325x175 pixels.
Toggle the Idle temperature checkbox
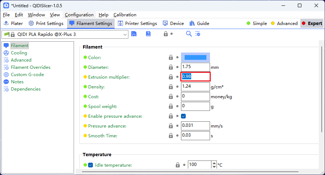pyautogui.click(x=91, y=165)
